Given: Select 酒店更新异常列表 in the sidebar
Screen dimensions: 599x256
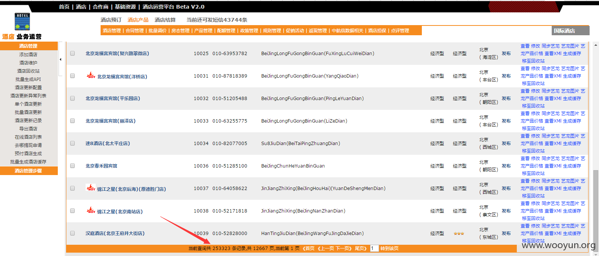Looking at the screenshot, I should (29, 96).
